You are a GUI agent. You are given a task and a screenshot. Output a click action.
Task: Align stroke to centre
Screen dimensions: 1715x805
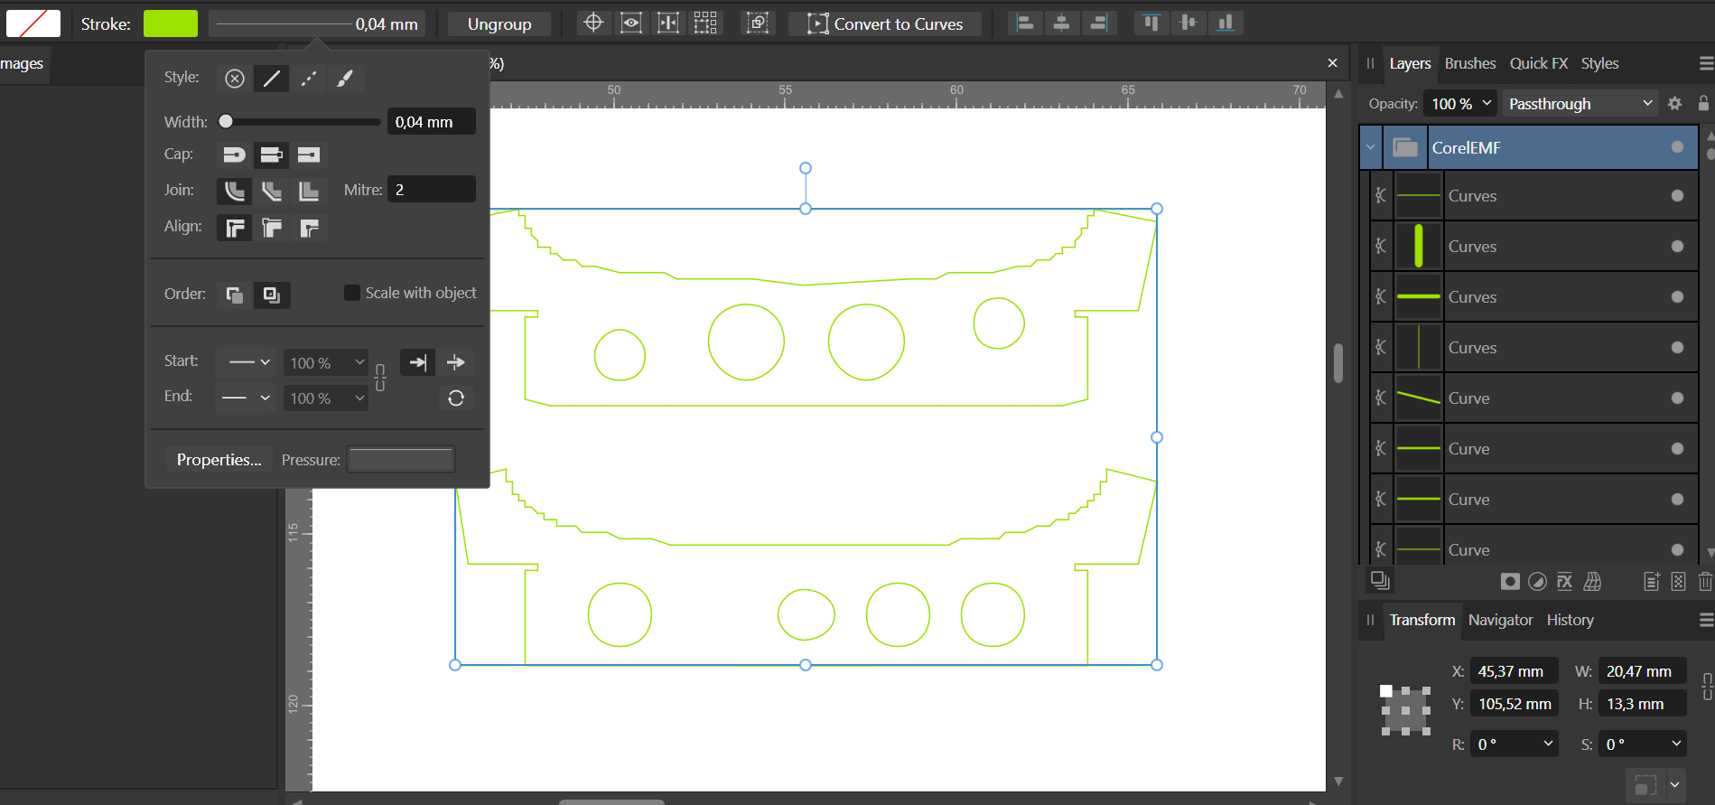(x=235, y=228)
